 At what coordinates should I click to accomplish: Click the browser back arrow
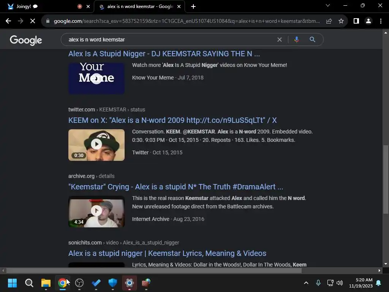pos(8,21)
